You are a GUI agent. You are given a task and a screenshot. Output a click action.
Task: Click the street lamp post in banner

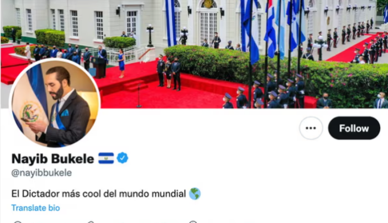(x=150, y=36)
